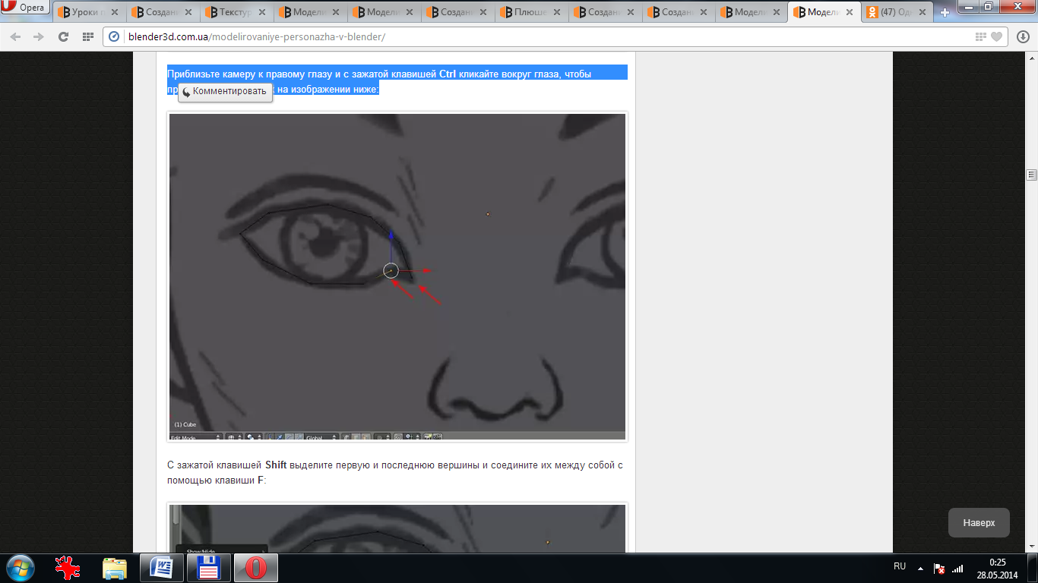This screenshot has height=583, width=1038.
Task: Open network signal tray icon
Action: [x=957, y=568]
